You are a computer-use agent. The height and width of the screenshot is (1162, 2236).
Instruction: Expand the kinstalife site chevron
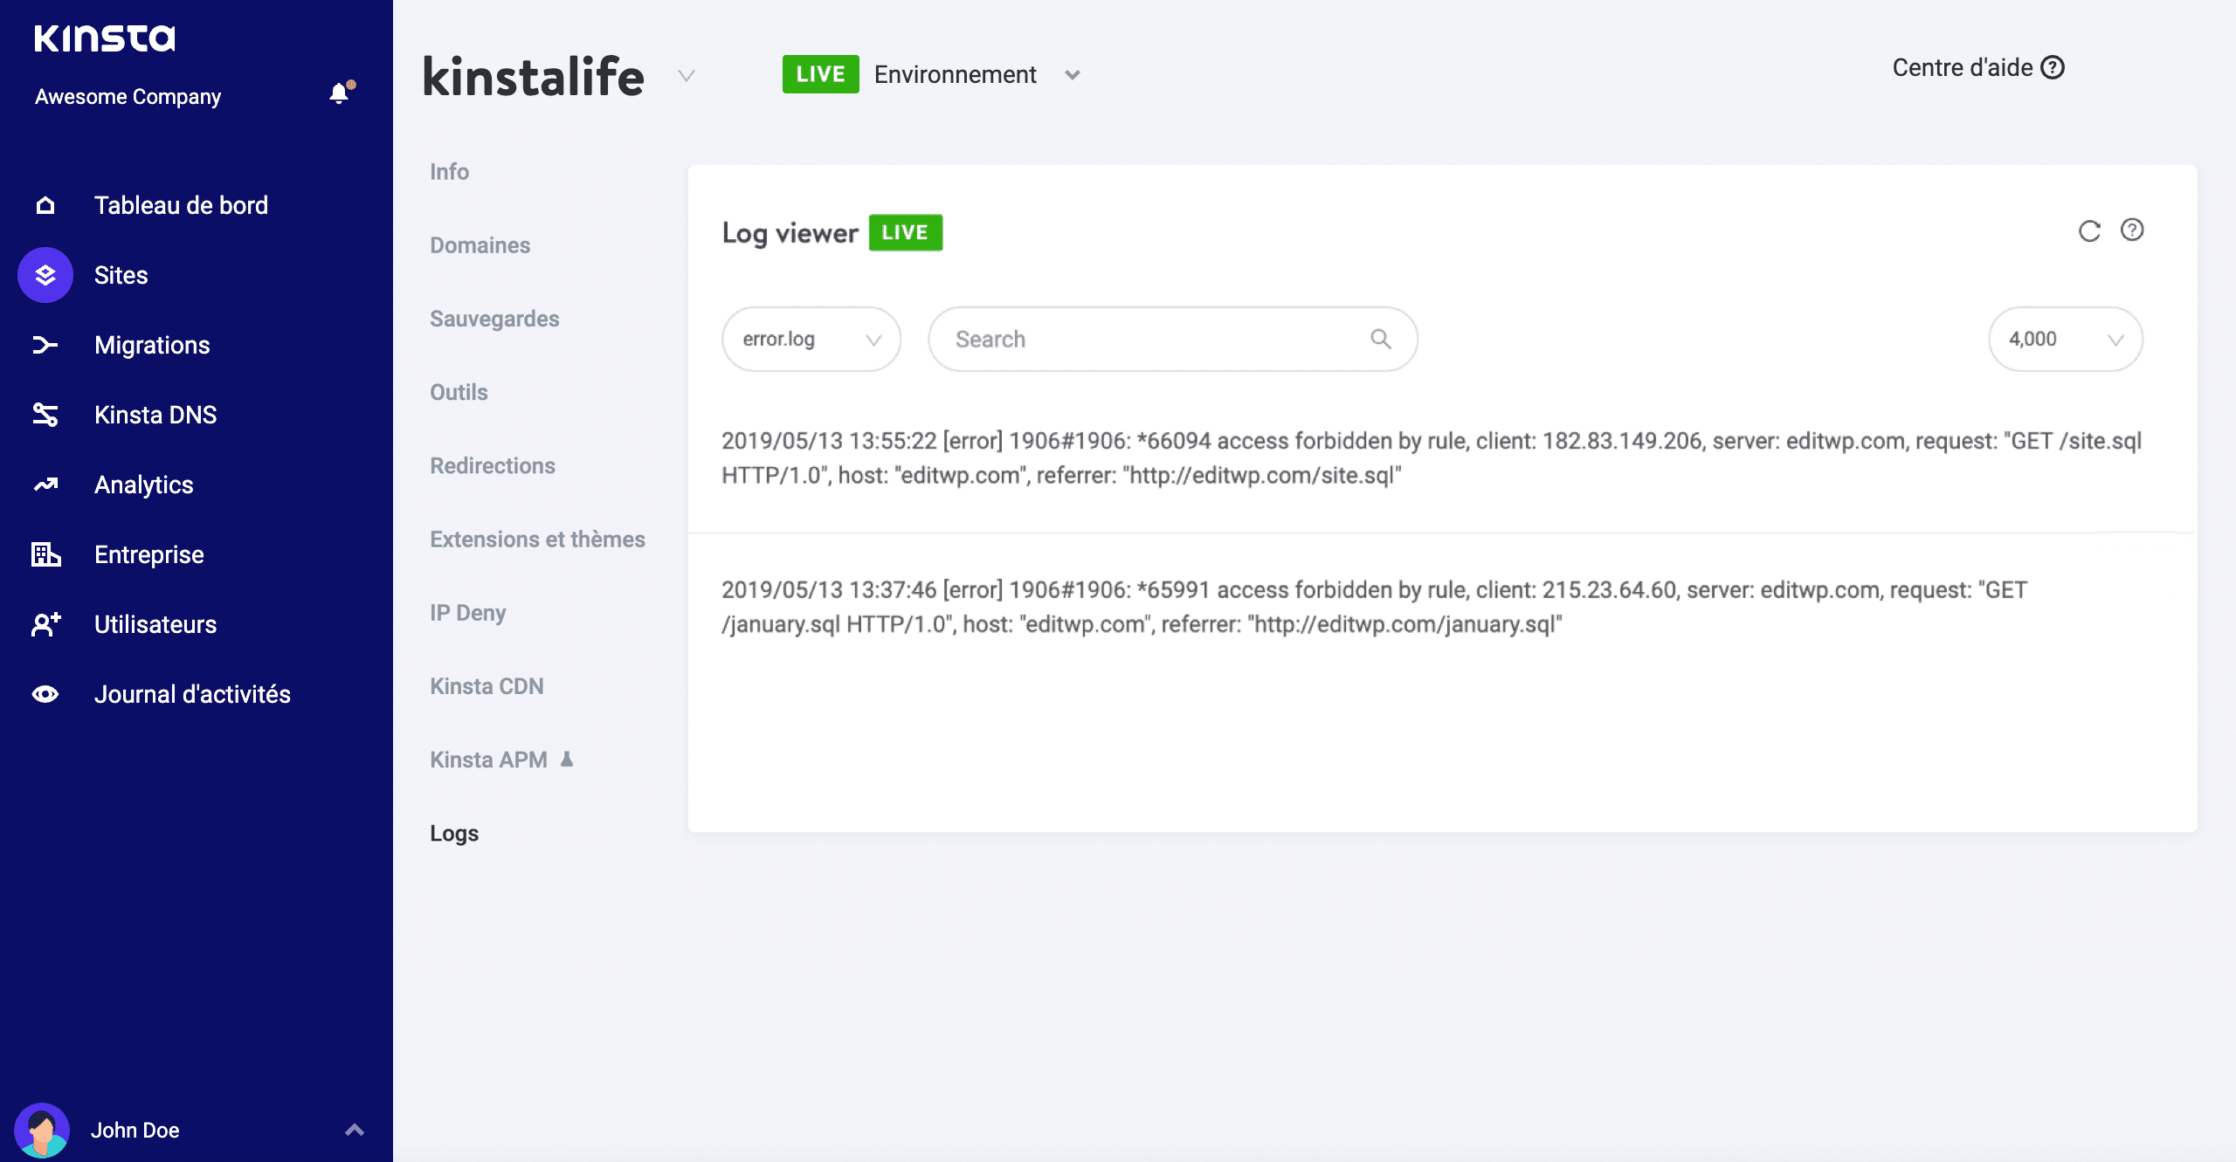point(687,76)
